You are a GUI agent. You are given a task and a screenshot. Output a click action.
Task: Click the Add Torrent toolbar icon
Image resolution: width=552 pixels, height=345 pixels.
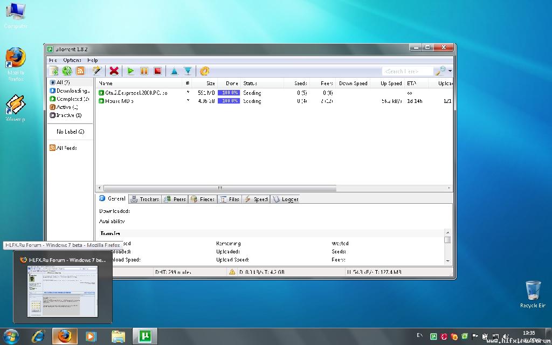(x=54, y=71)
